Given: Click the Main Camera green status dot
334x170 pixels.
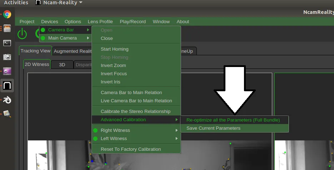Looking at the screenshot, I should click(43, 38).
